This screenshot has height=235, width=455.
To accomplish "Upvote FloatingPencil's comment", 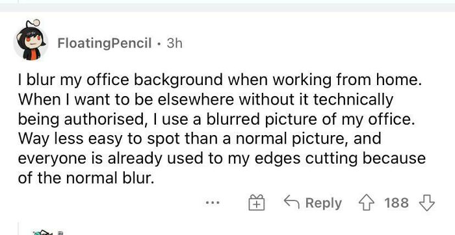I will click(367, 203).
